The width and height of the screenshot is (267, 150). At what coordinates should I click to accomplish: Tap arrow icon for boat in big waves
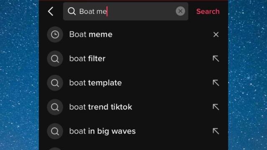(x=216, y=131)
